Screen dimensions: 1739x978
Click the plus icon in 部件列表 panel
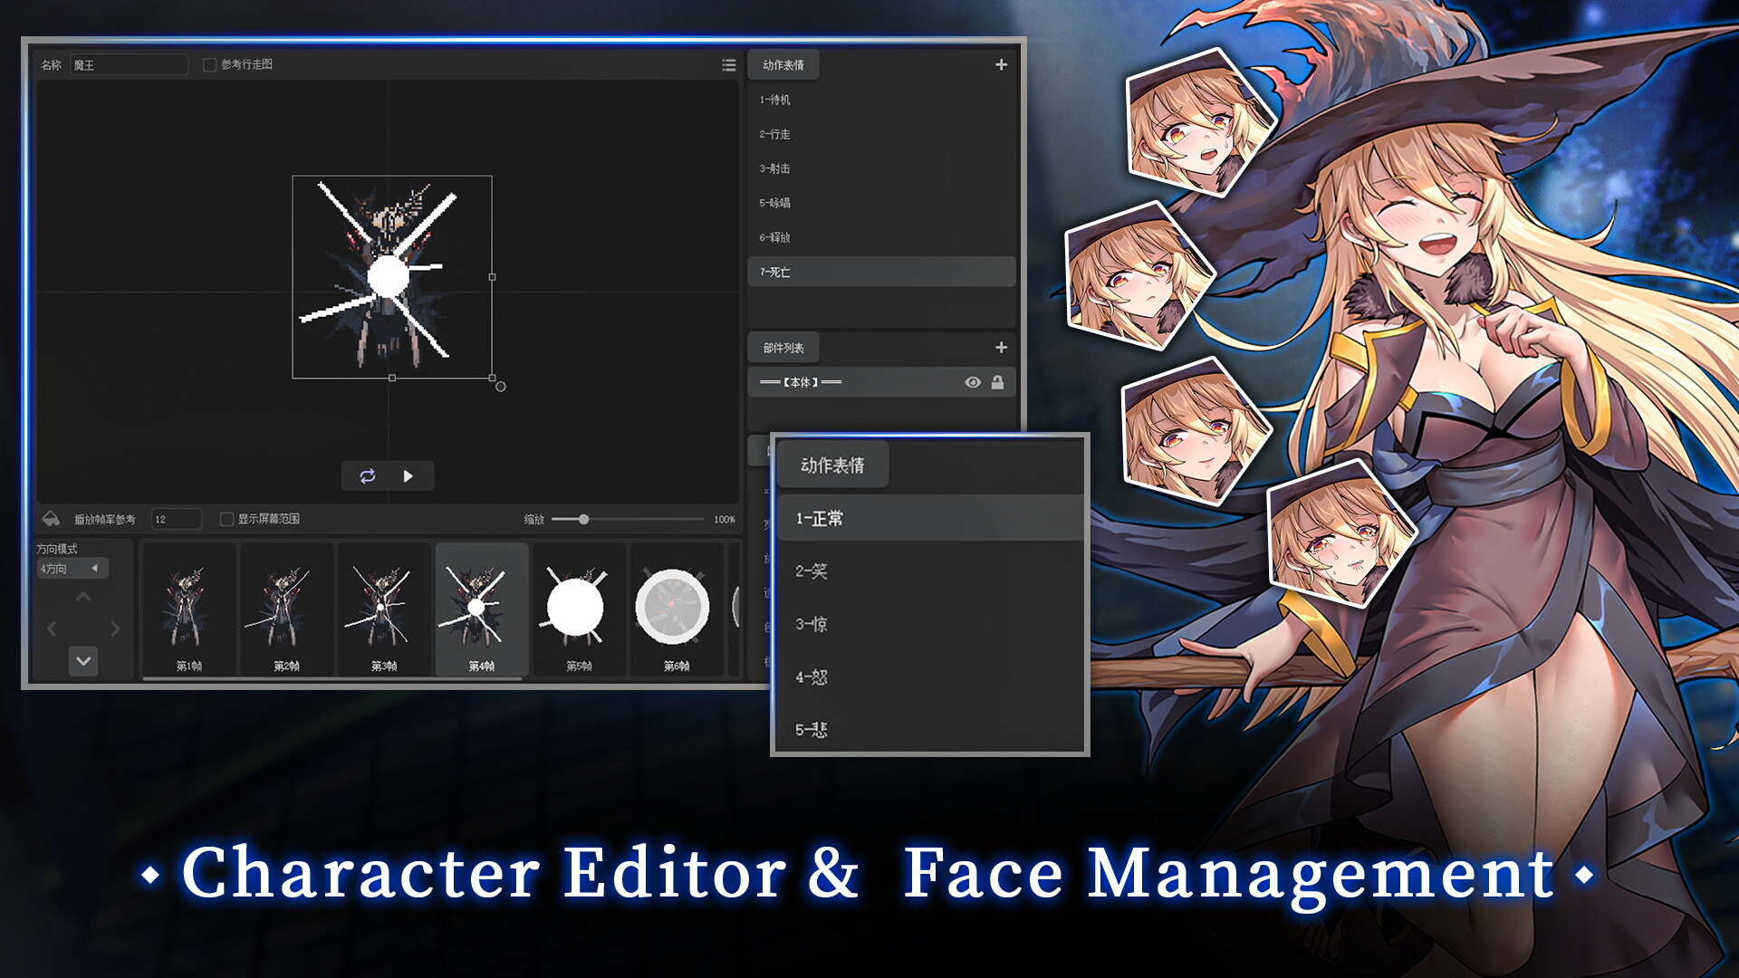coord(1001,348)
